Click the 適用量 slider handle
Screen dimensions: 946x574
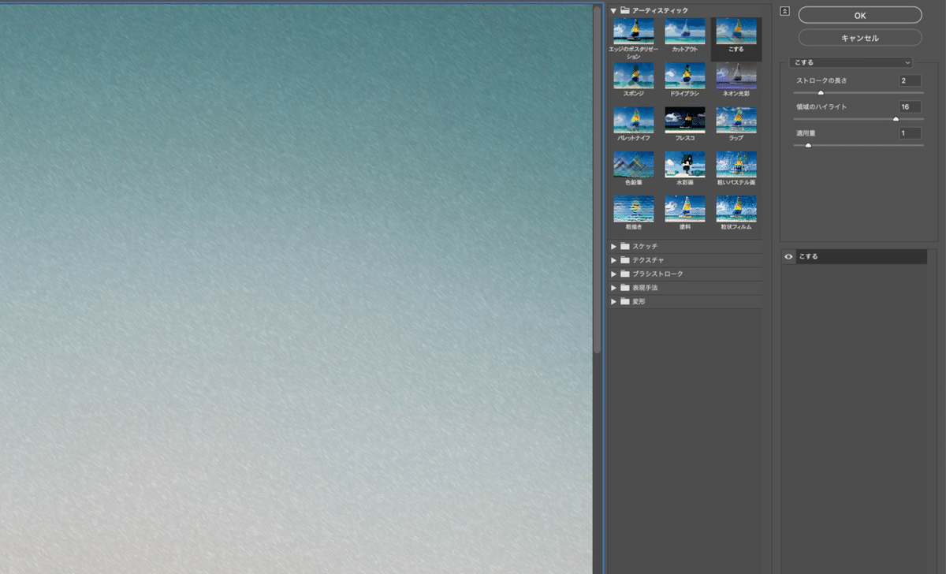point(808,145)
